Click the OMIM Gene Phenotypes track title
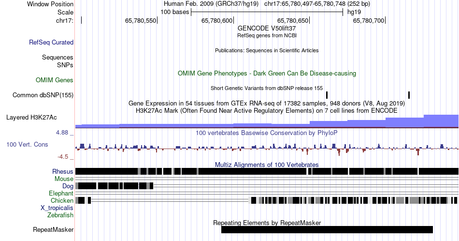The width and height of the screenshot is (459, 241). coord(267,73)
